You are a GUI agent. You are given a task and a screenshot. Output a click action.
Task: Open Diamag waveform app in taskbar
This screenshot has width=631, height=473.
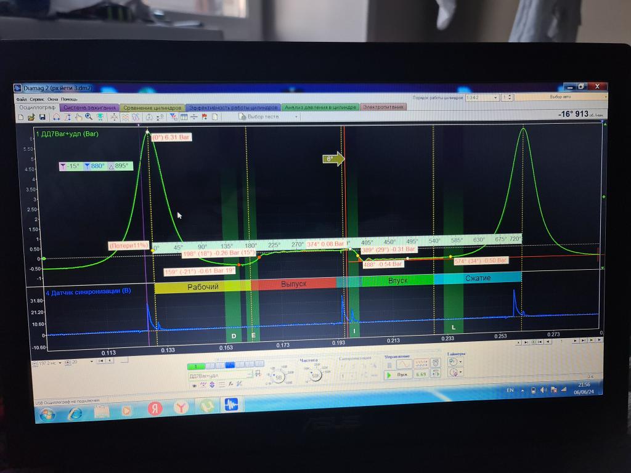(231, 404)
